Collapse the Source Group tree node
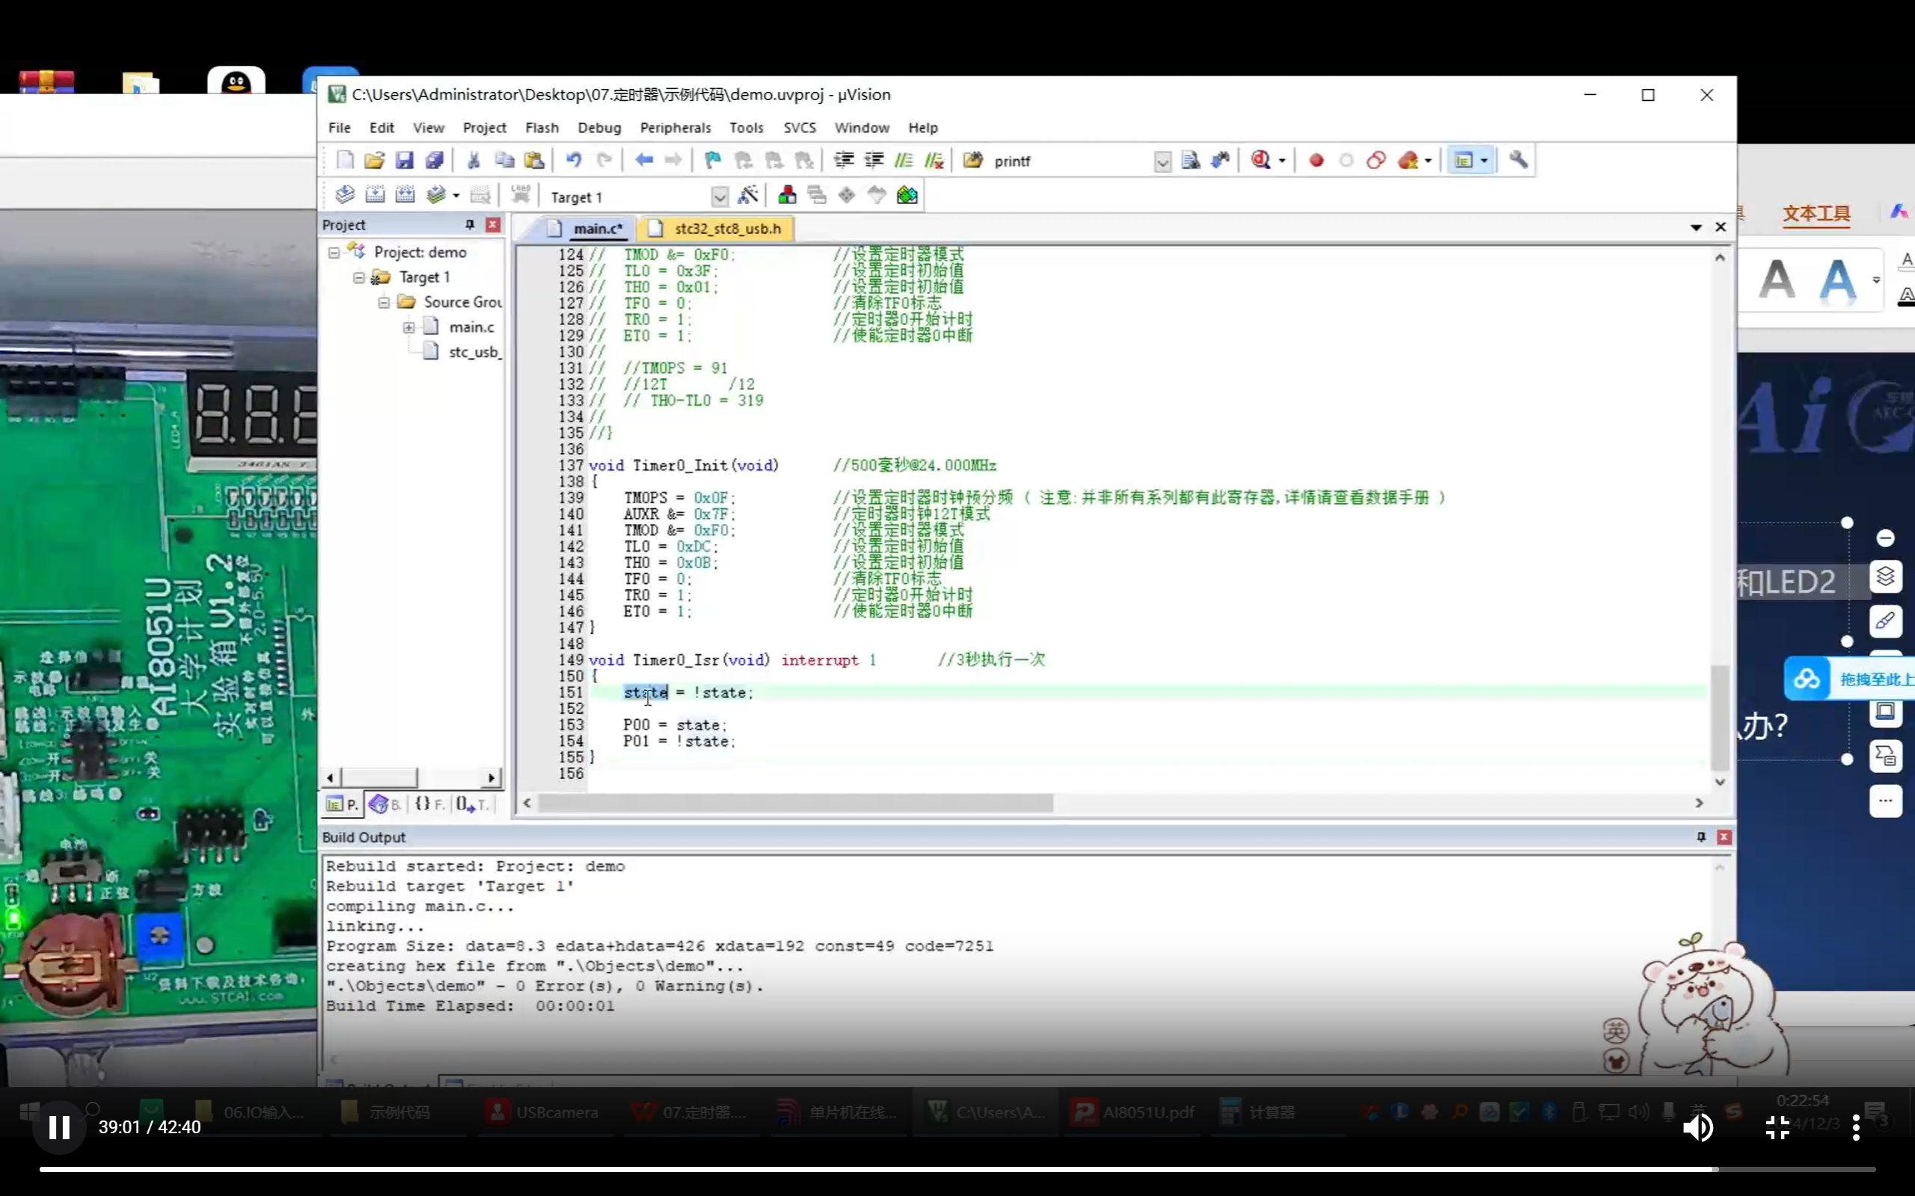 click(x=384, y=302)
